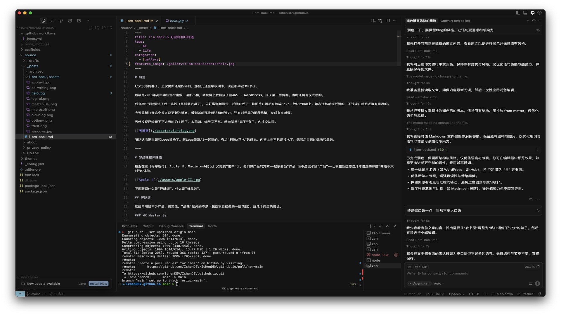Image resolution: width=561 pixels, height=315 pixels.
Task: Open the Source Control view icon
Action: 61,21
